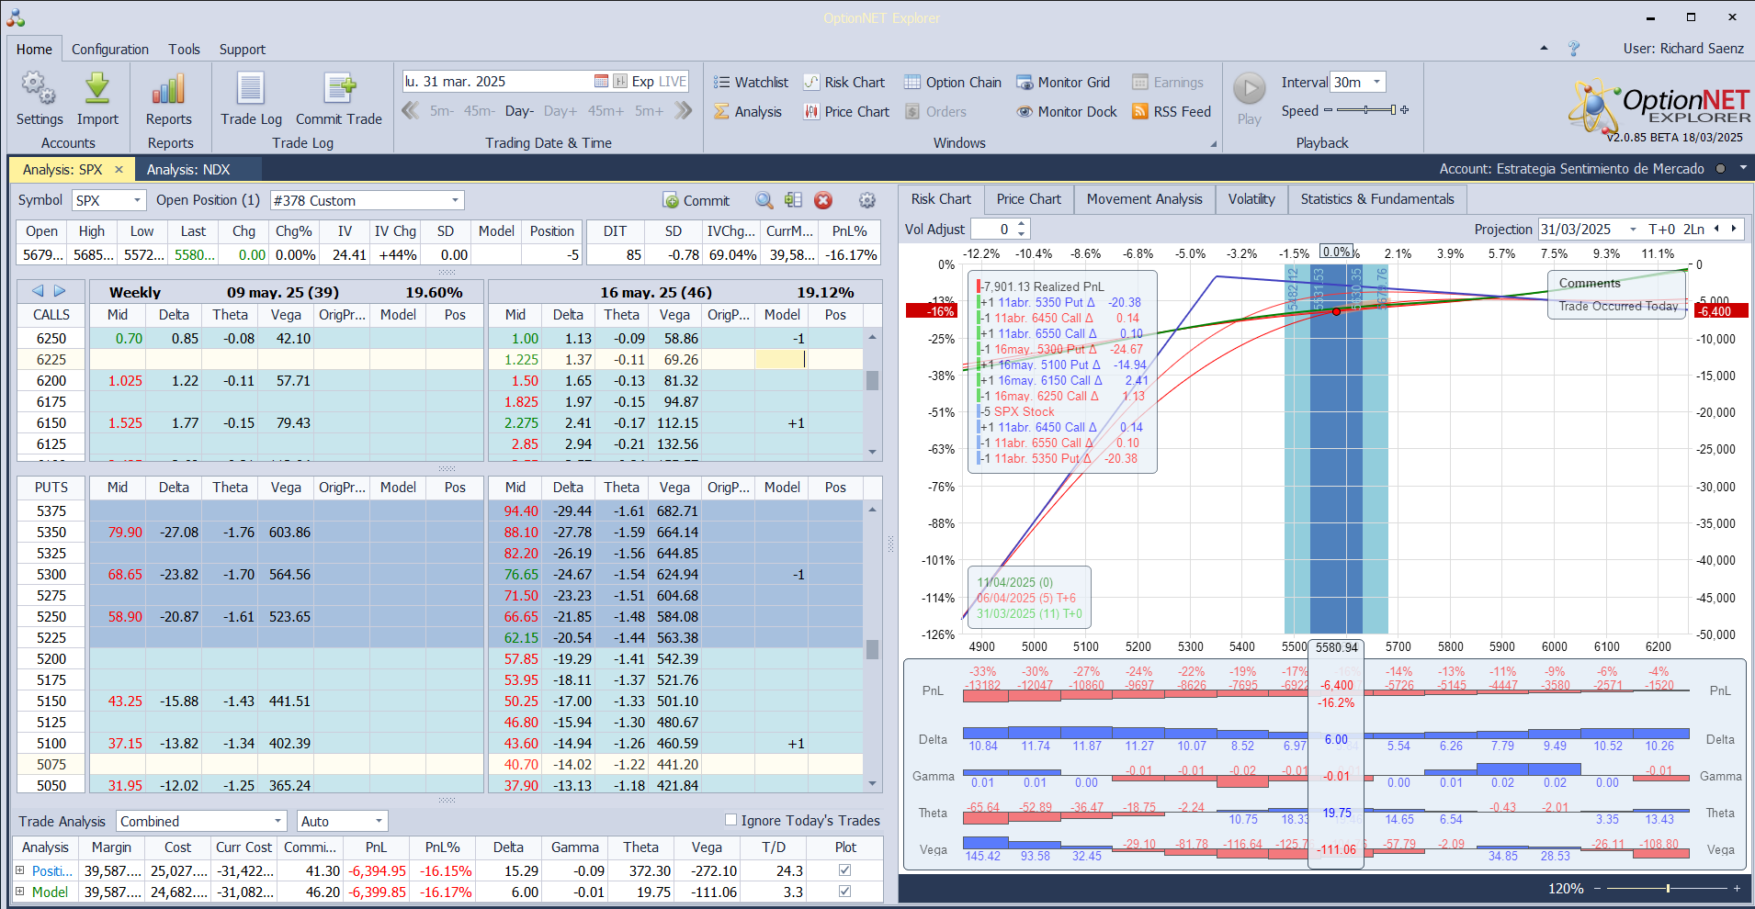Viewport: 1755px width, 909px height.
Task: Collapse the ribbon with the up arrow
Action: pos(1544,49)
